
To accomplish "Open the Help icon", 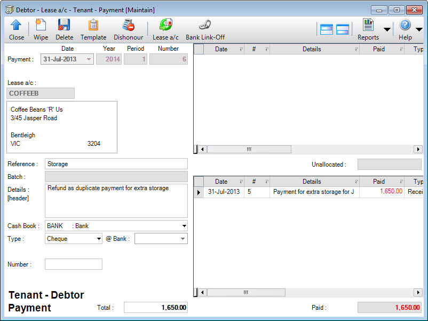I will pos(405,25).
